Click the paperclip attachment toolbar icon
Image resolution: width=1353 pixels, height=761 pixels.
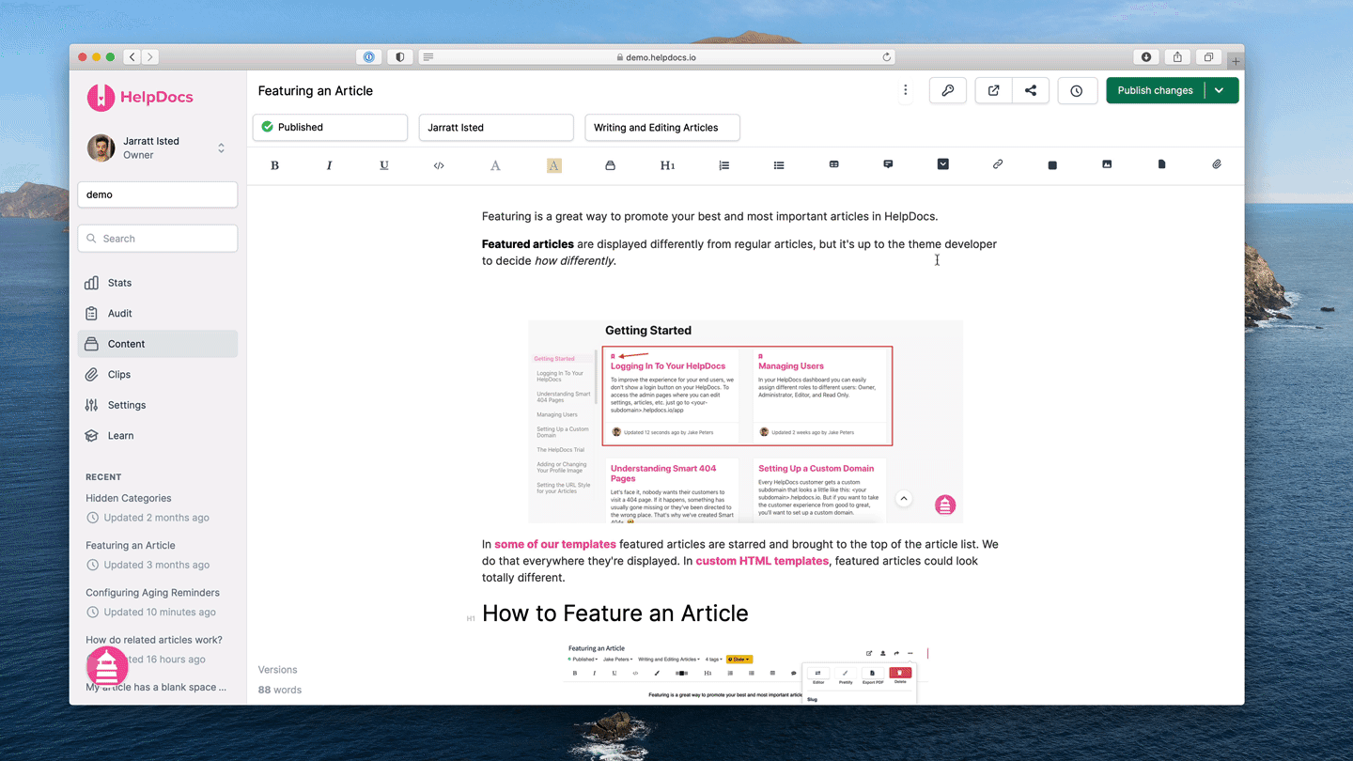[1217, 164]
